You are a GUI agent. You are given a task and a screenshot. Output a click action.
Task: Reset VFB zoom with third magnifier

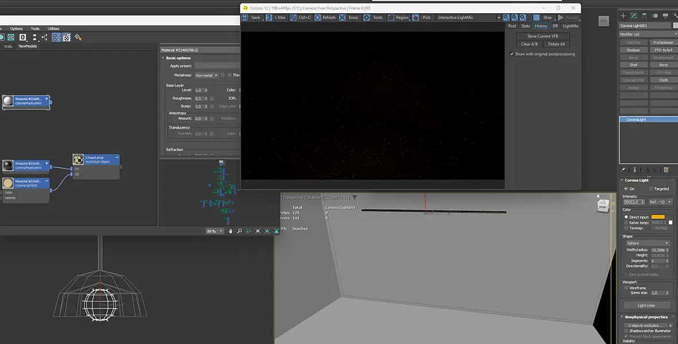tap(523, 18)
